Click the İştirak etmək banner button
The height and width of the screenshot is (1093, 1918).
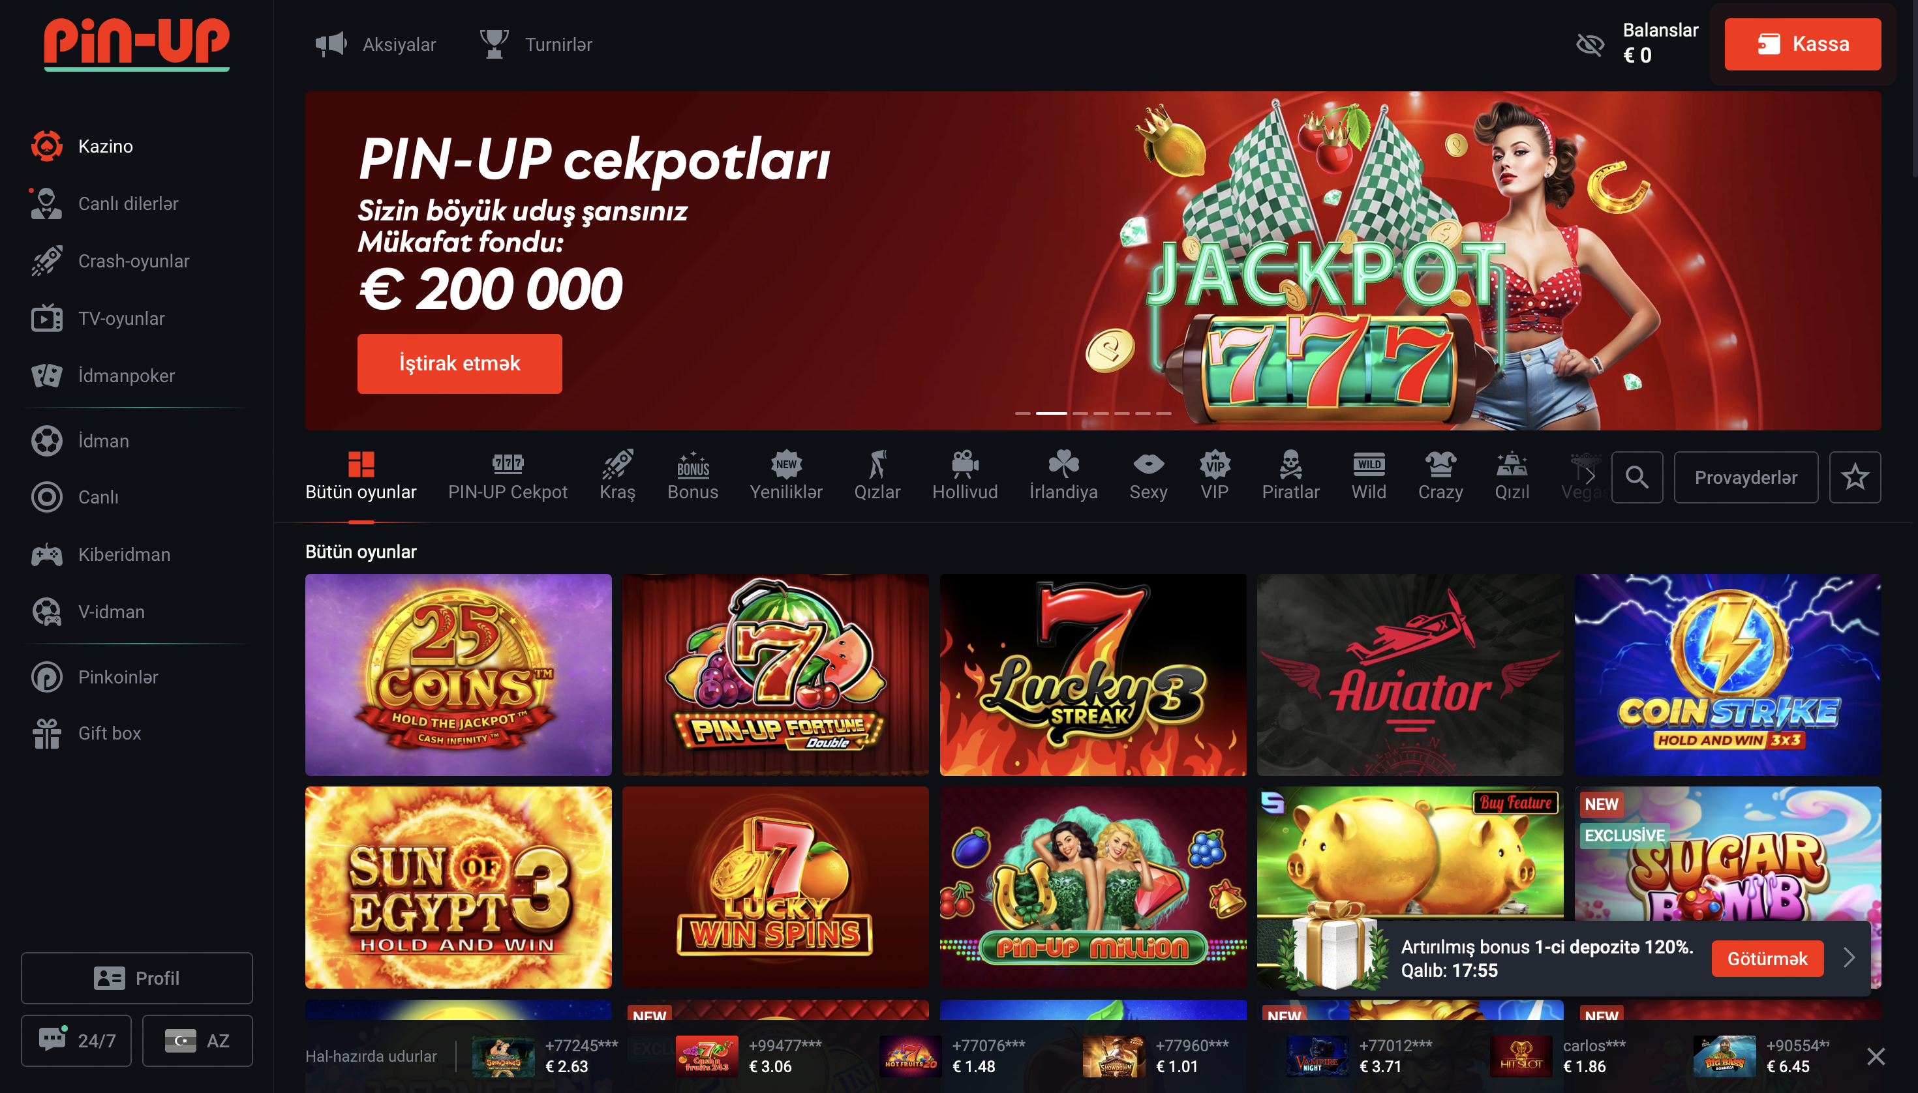pos(459,364)
